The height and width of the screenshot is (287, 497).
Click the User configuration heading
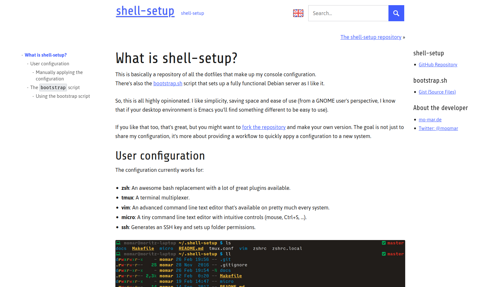click(x=160, y=156)
